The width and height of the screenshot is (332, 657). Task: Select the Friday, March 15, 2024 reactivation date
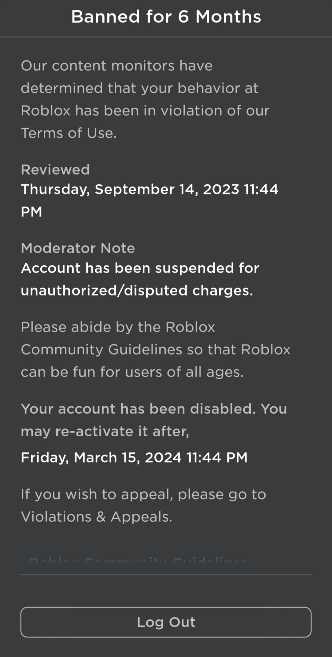coord(134,457)
